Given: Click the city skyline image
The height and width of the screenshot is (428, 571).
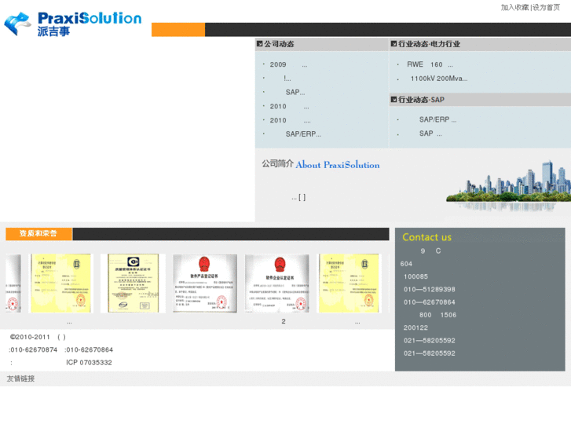Looking at the screenshot, I should (x=508, y=185).
